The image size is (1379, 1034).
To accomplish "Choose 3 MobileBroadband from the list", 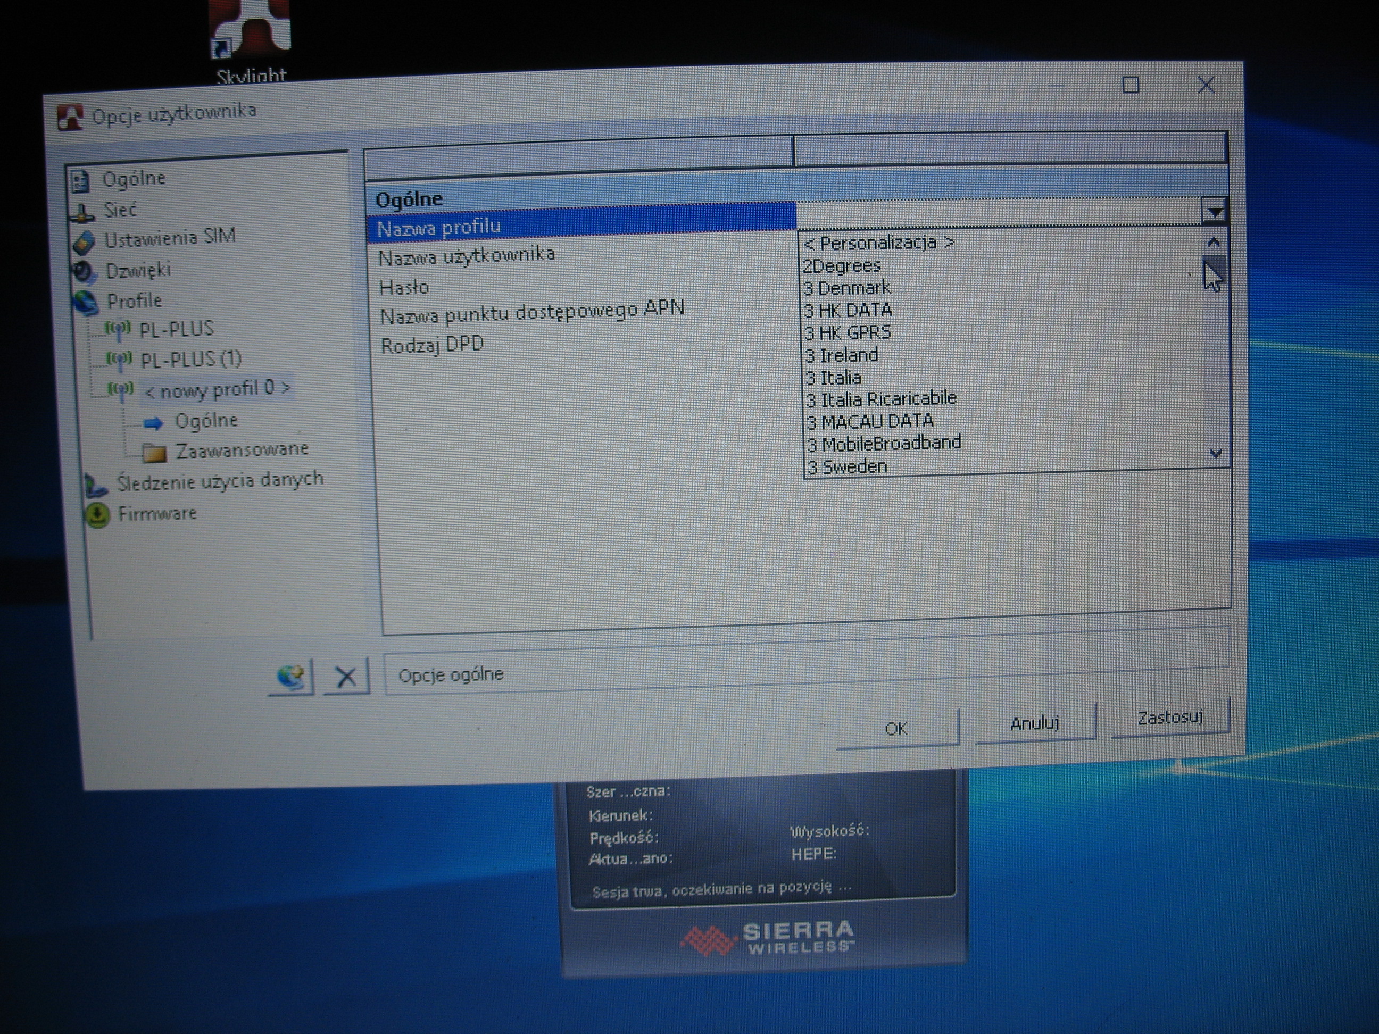I will pyautogui.click(x=884, y=444).
